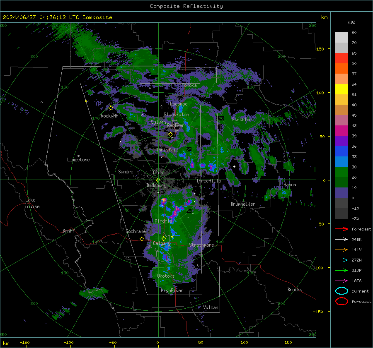Click the yellow diamond marker at RockyMH
Viewport: 373px width, 348px height.
(111, 108)
